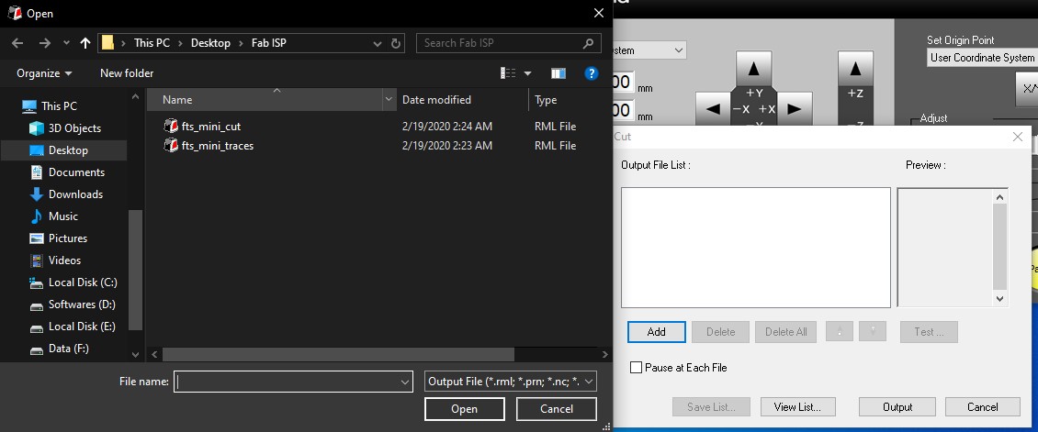Click fts_mini_traces file icon
Image resolution: width=1038 pixels, height=432 pixels.
point(171,145)
